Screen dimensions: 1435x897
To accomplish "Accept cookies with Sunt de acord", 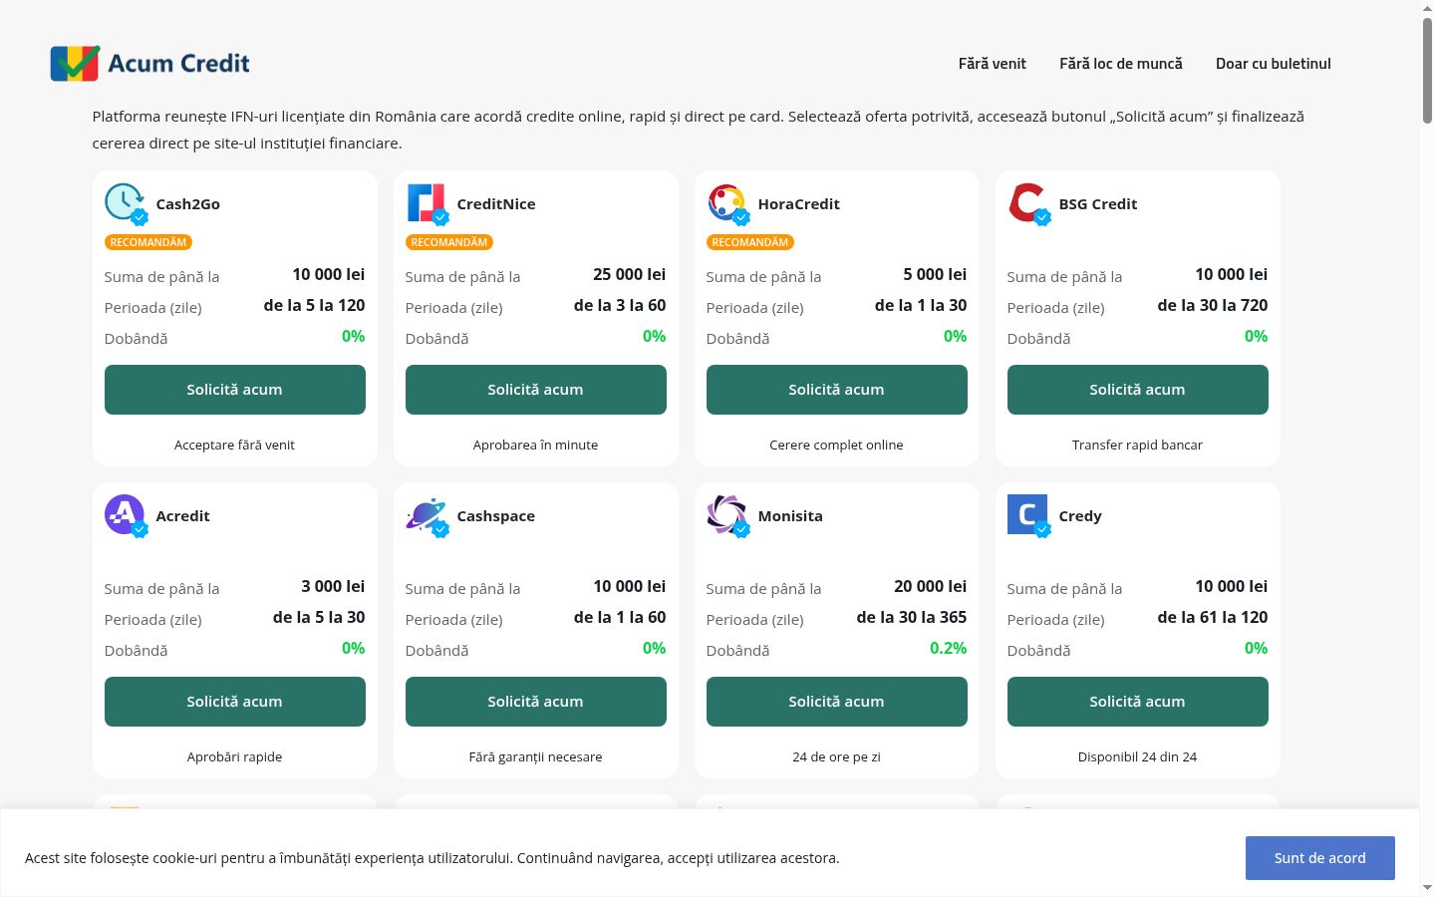I will 1320,858.
